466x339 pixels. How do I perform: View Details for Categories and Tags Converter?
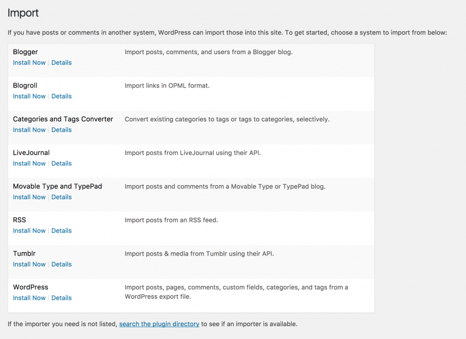[61, 129]
